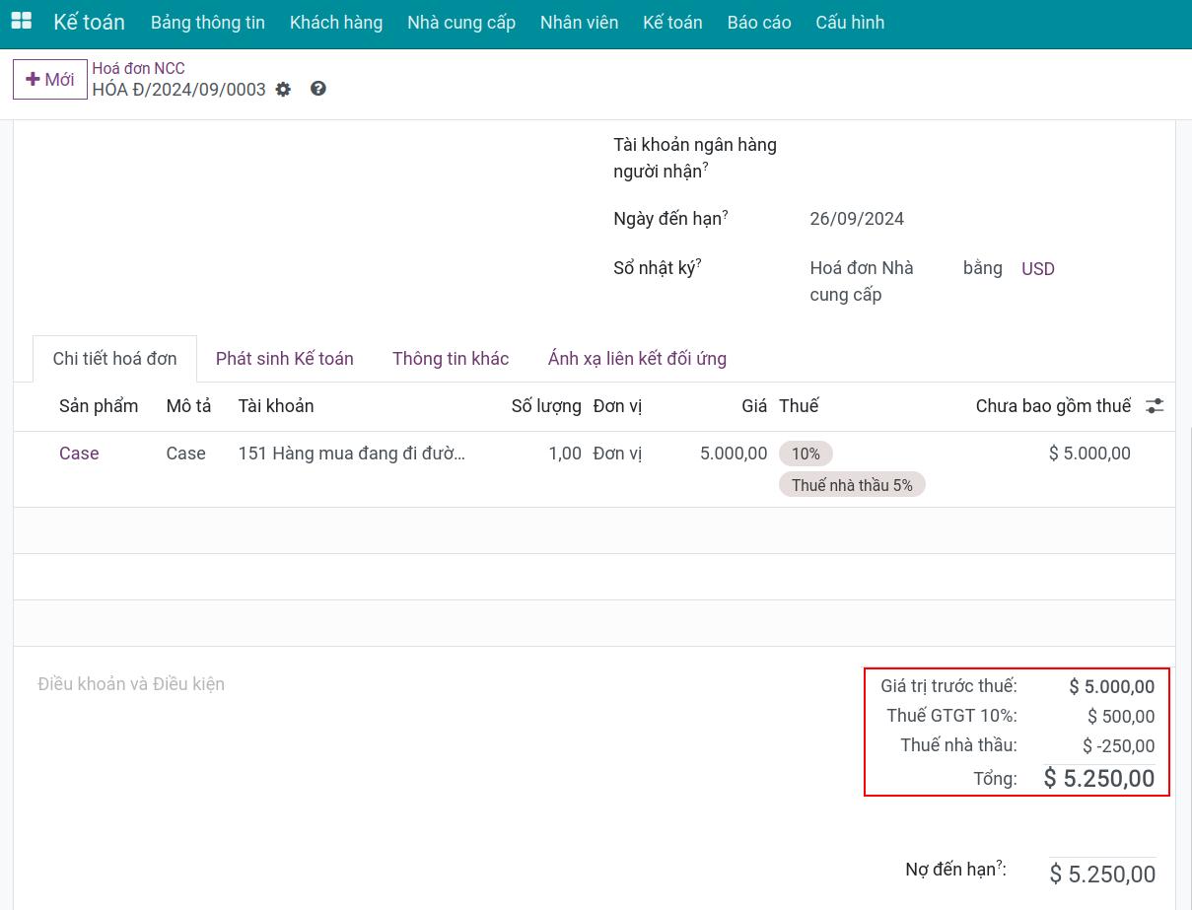Screen dimensions: 1192x910
Task: Open the help question mark icon
Action: point(317,89)
